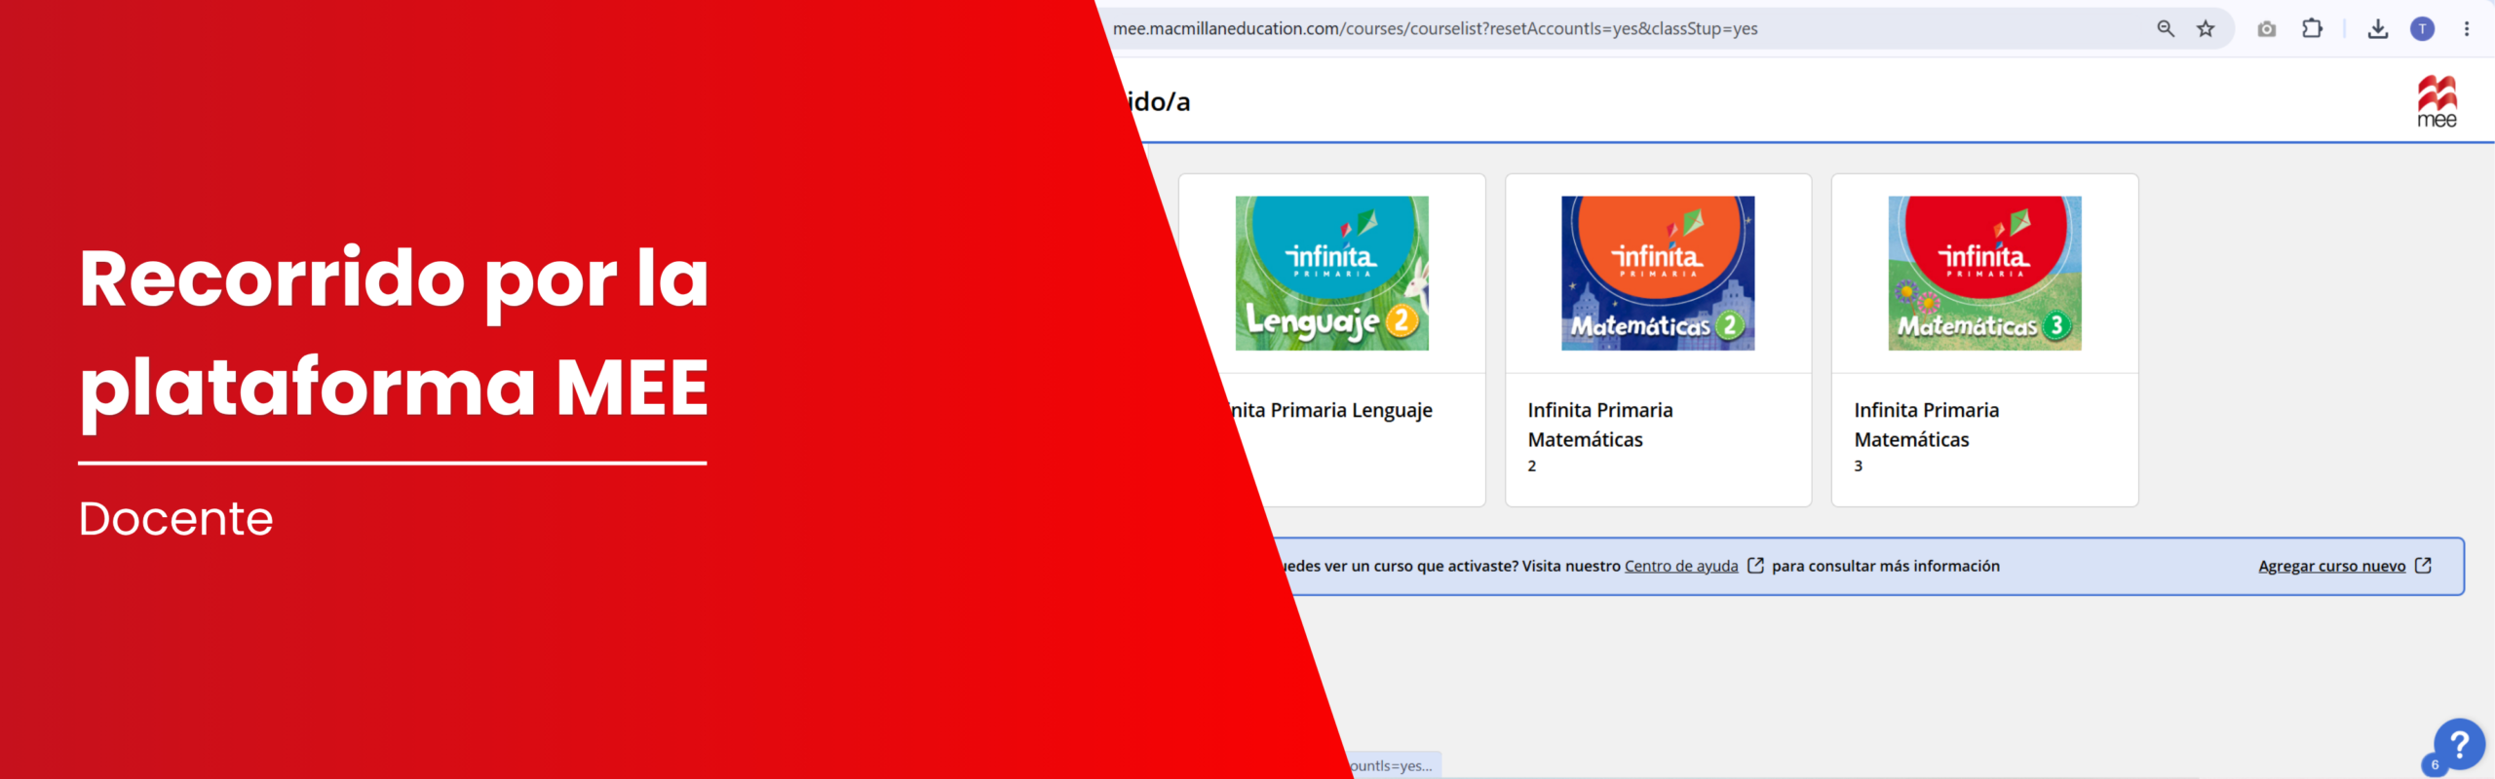Open the Infinita Matemáticas 3 cover thumbnail

tap(1984, 274)
